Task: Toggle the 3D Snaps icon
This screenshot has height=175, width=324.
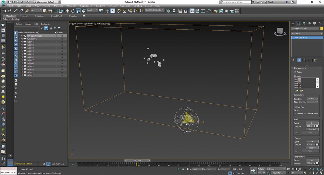Action: 119,11
